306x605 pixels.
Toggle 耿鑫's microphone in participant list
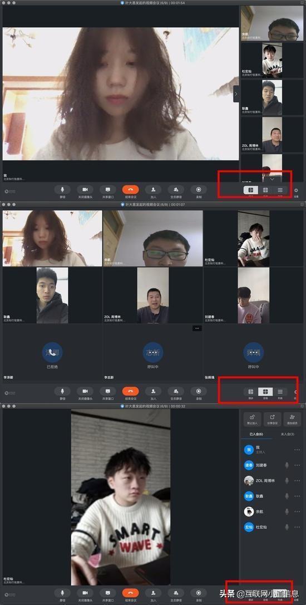point(287,496)
